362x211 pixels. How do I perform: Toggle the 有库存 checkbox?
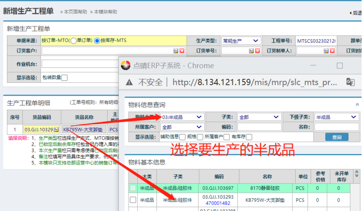pos(249,137)
